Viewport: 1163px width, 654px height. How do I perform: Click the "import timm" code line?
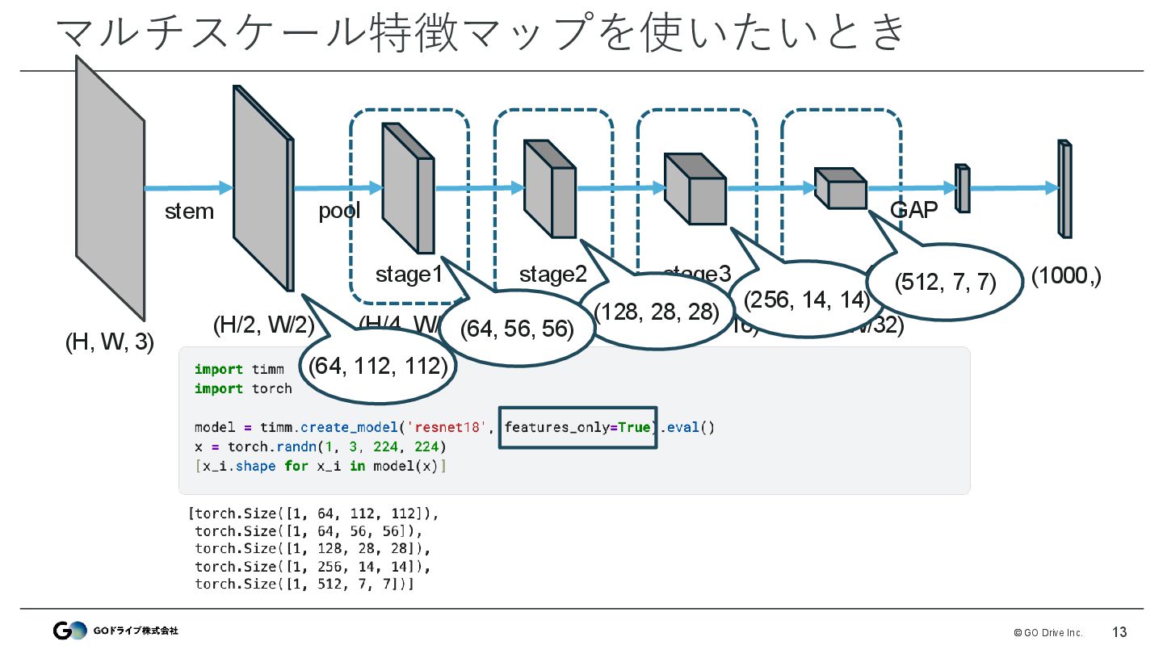pyautogui.click(x=239, y=369)
